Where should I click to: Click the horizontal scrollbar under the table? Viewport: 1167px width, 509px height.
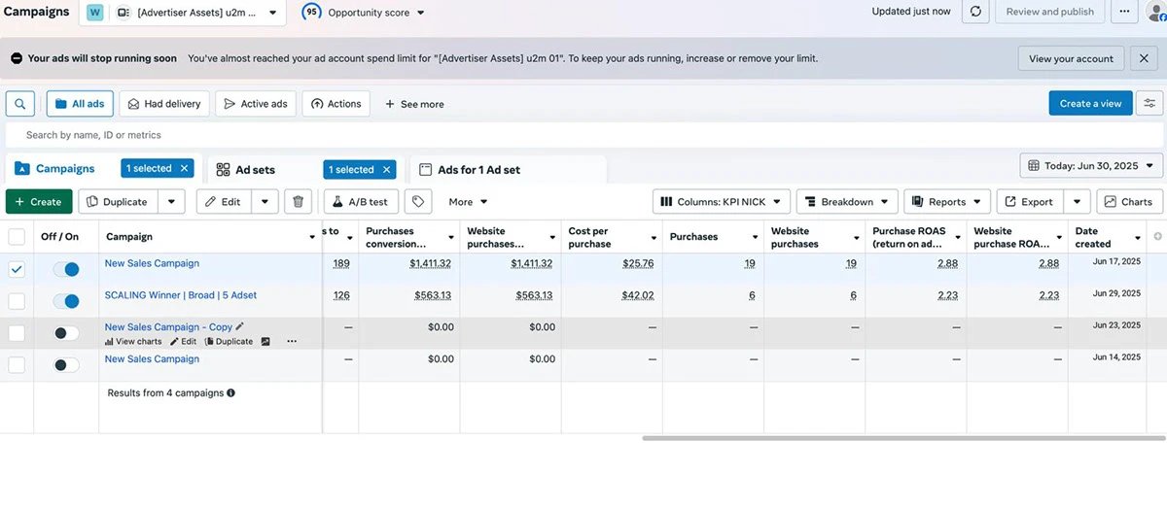[x=902, y=438]
